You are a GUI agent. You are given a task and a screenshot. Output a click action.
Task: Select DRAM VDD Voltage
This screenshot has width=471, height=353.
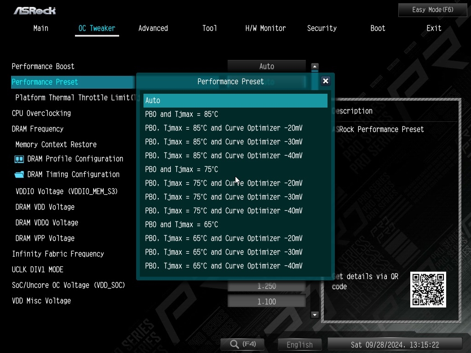[x=45, y=207]
